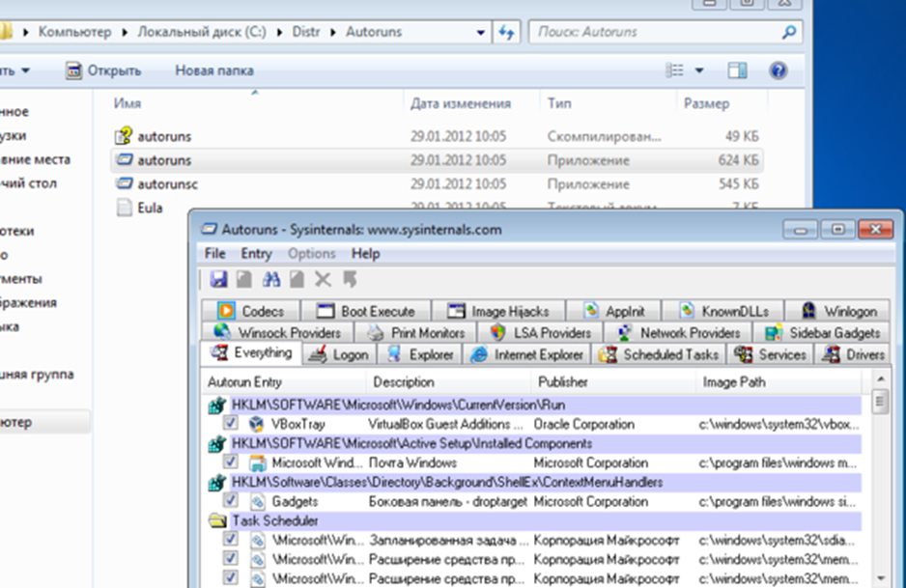Image resolution: width=906 pixels, height=588 pixels.
Task: Switch to the Boot Execute tab
Action: pyautogui.click(x=366, y=311)
